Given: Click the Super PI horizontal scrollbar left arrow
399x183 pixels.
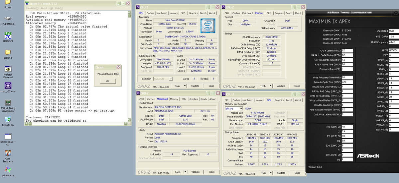Looking at the screenshot, I should [x=26, y=124].
